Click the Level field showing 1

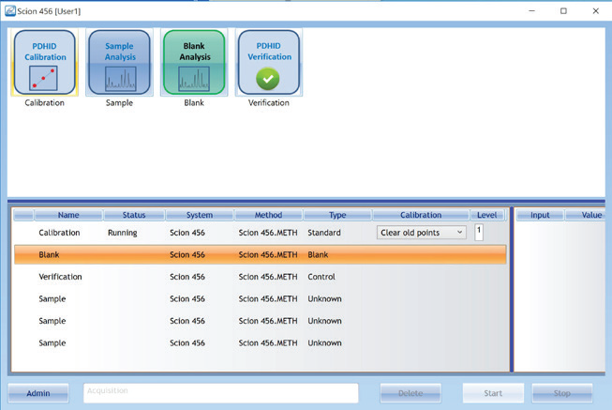[x=479, y=232]
